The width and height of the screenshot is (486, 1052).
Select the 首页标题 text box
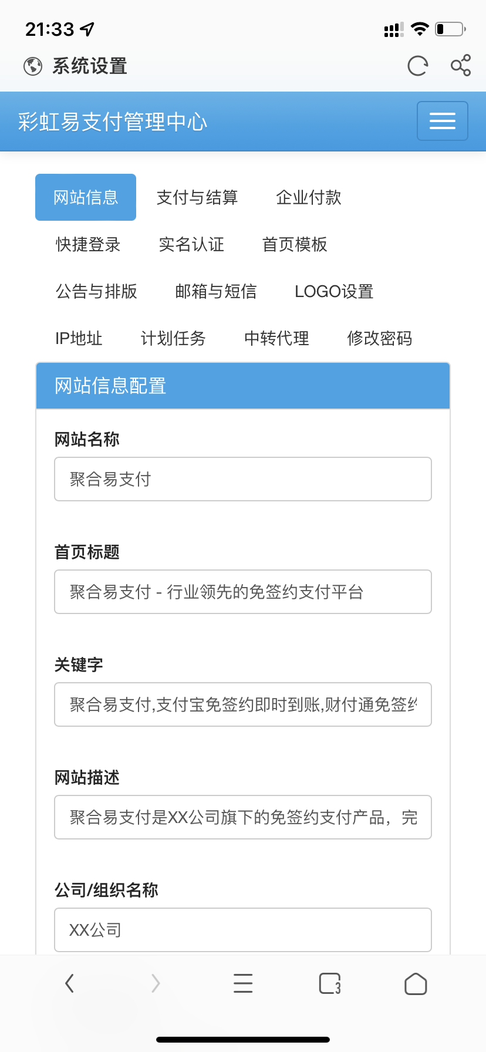pos(243,592)
